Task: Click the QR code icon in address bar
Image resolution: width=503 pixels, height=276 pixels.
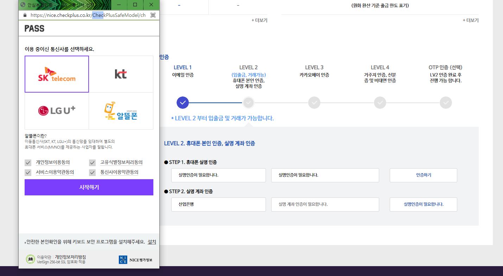Action: pyautogui.click(x=153, y=15)
